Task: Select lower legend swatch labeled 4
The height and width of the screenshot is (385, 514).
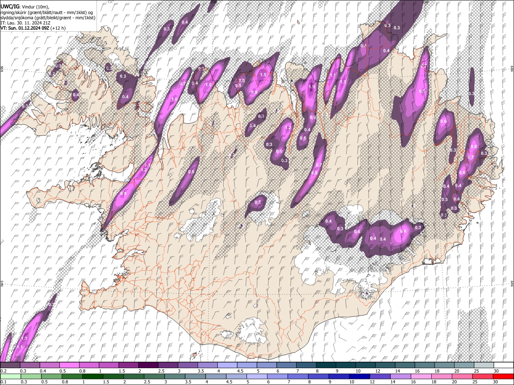Action: 216,376
